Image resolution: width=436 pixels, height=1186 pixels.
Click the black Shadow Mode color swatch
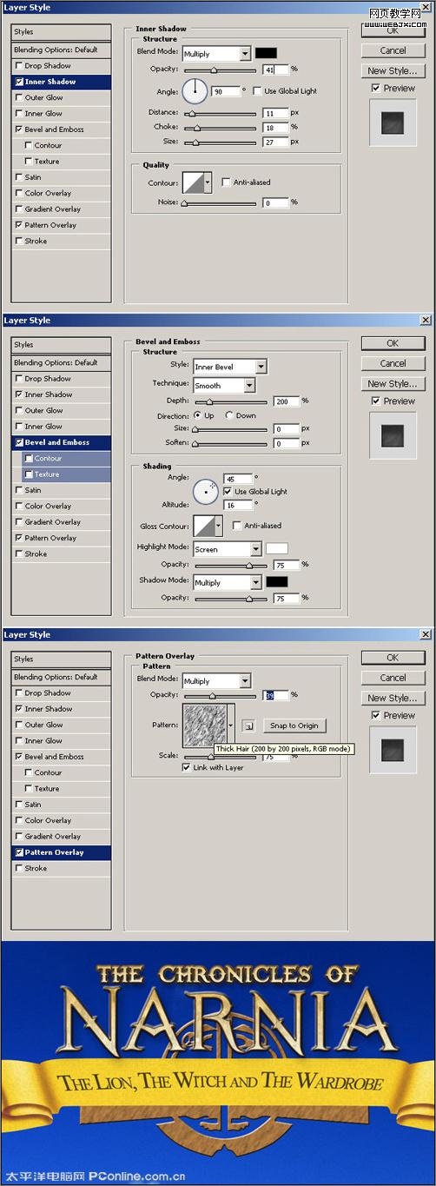[x=276, y=581]
